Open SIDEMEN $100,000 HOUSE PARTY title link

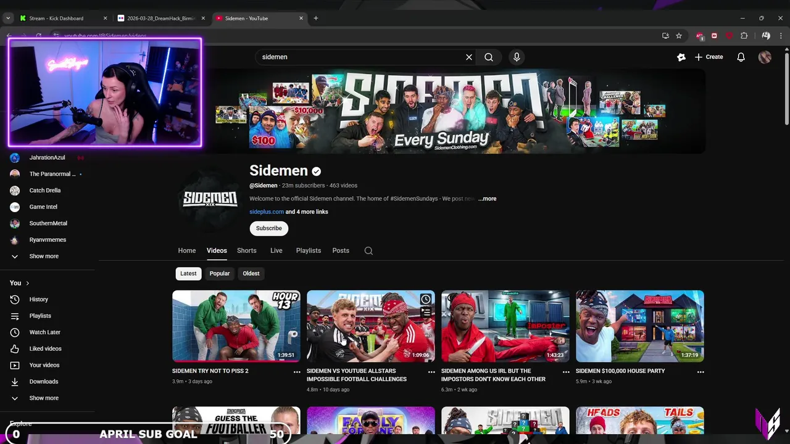(x=620, y=371)
